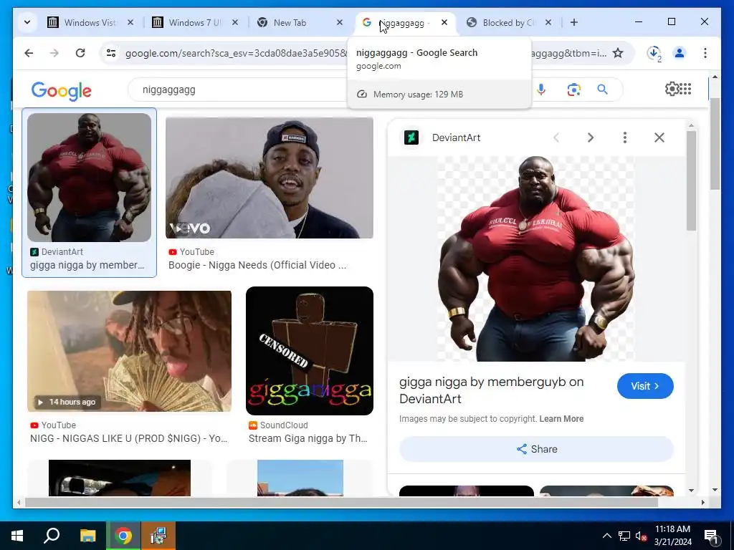Reload the current page
The image size is (734, 550).
tap(80, 53)
